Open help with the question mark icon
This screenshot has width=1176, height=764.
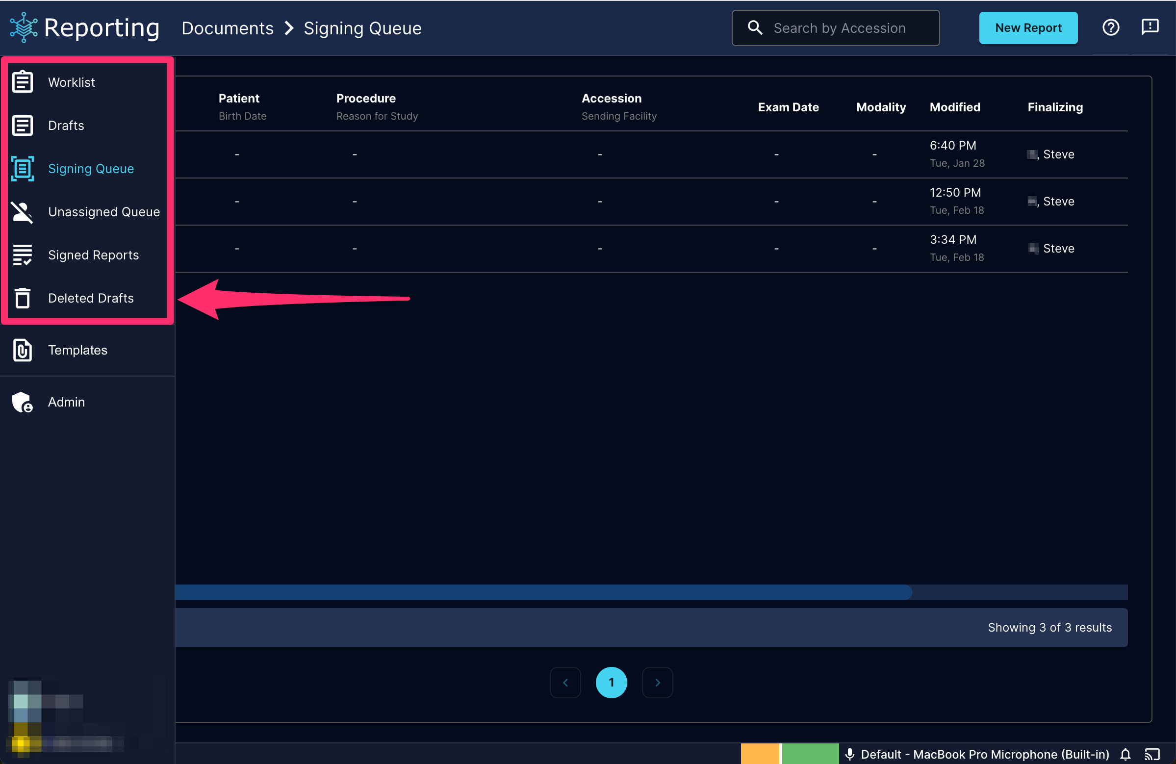click(x=1111, y=27)
